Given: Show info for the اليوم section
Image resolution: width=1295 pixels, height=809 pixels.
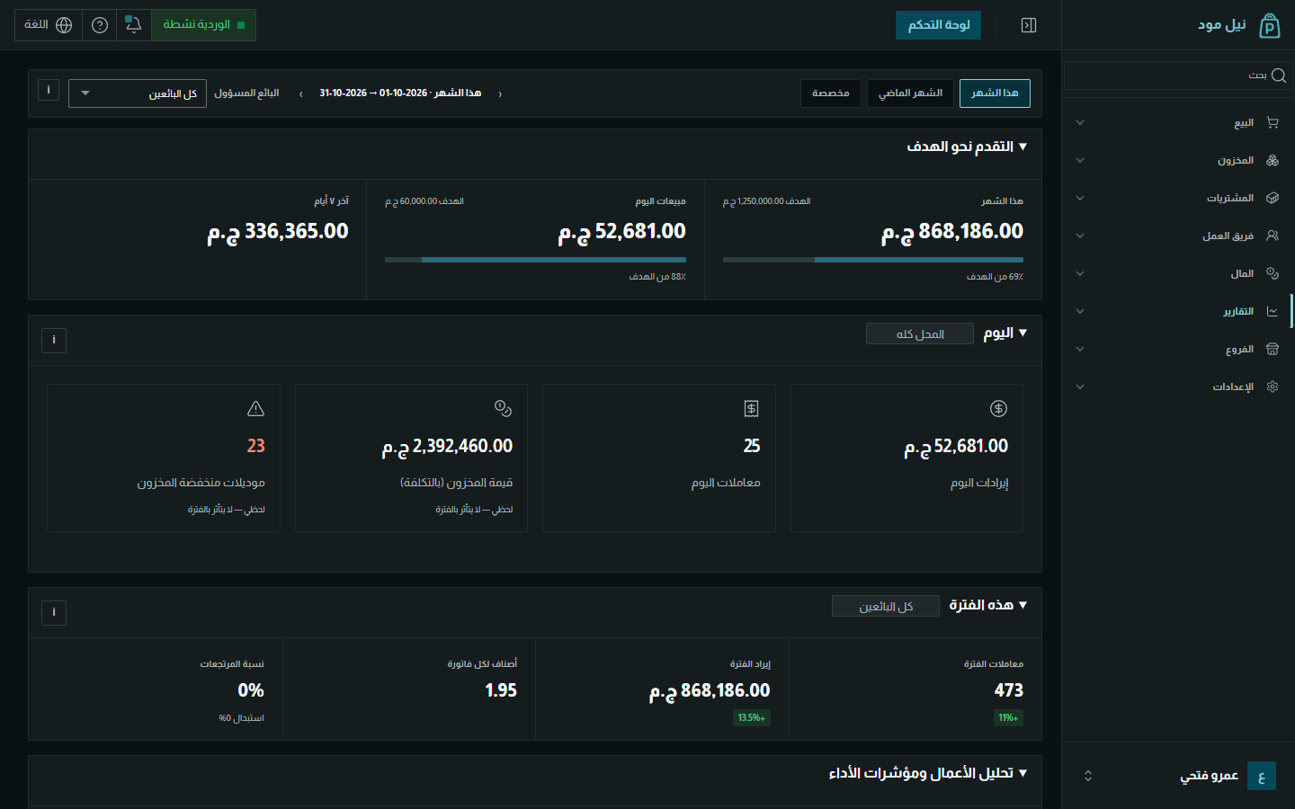Looking at the screenshot, I should [x=54, y=340].
